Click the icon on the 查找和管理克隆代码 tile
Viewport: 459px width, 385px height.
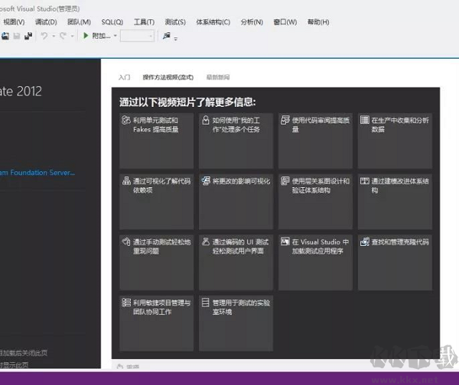[x=364, y=242]
